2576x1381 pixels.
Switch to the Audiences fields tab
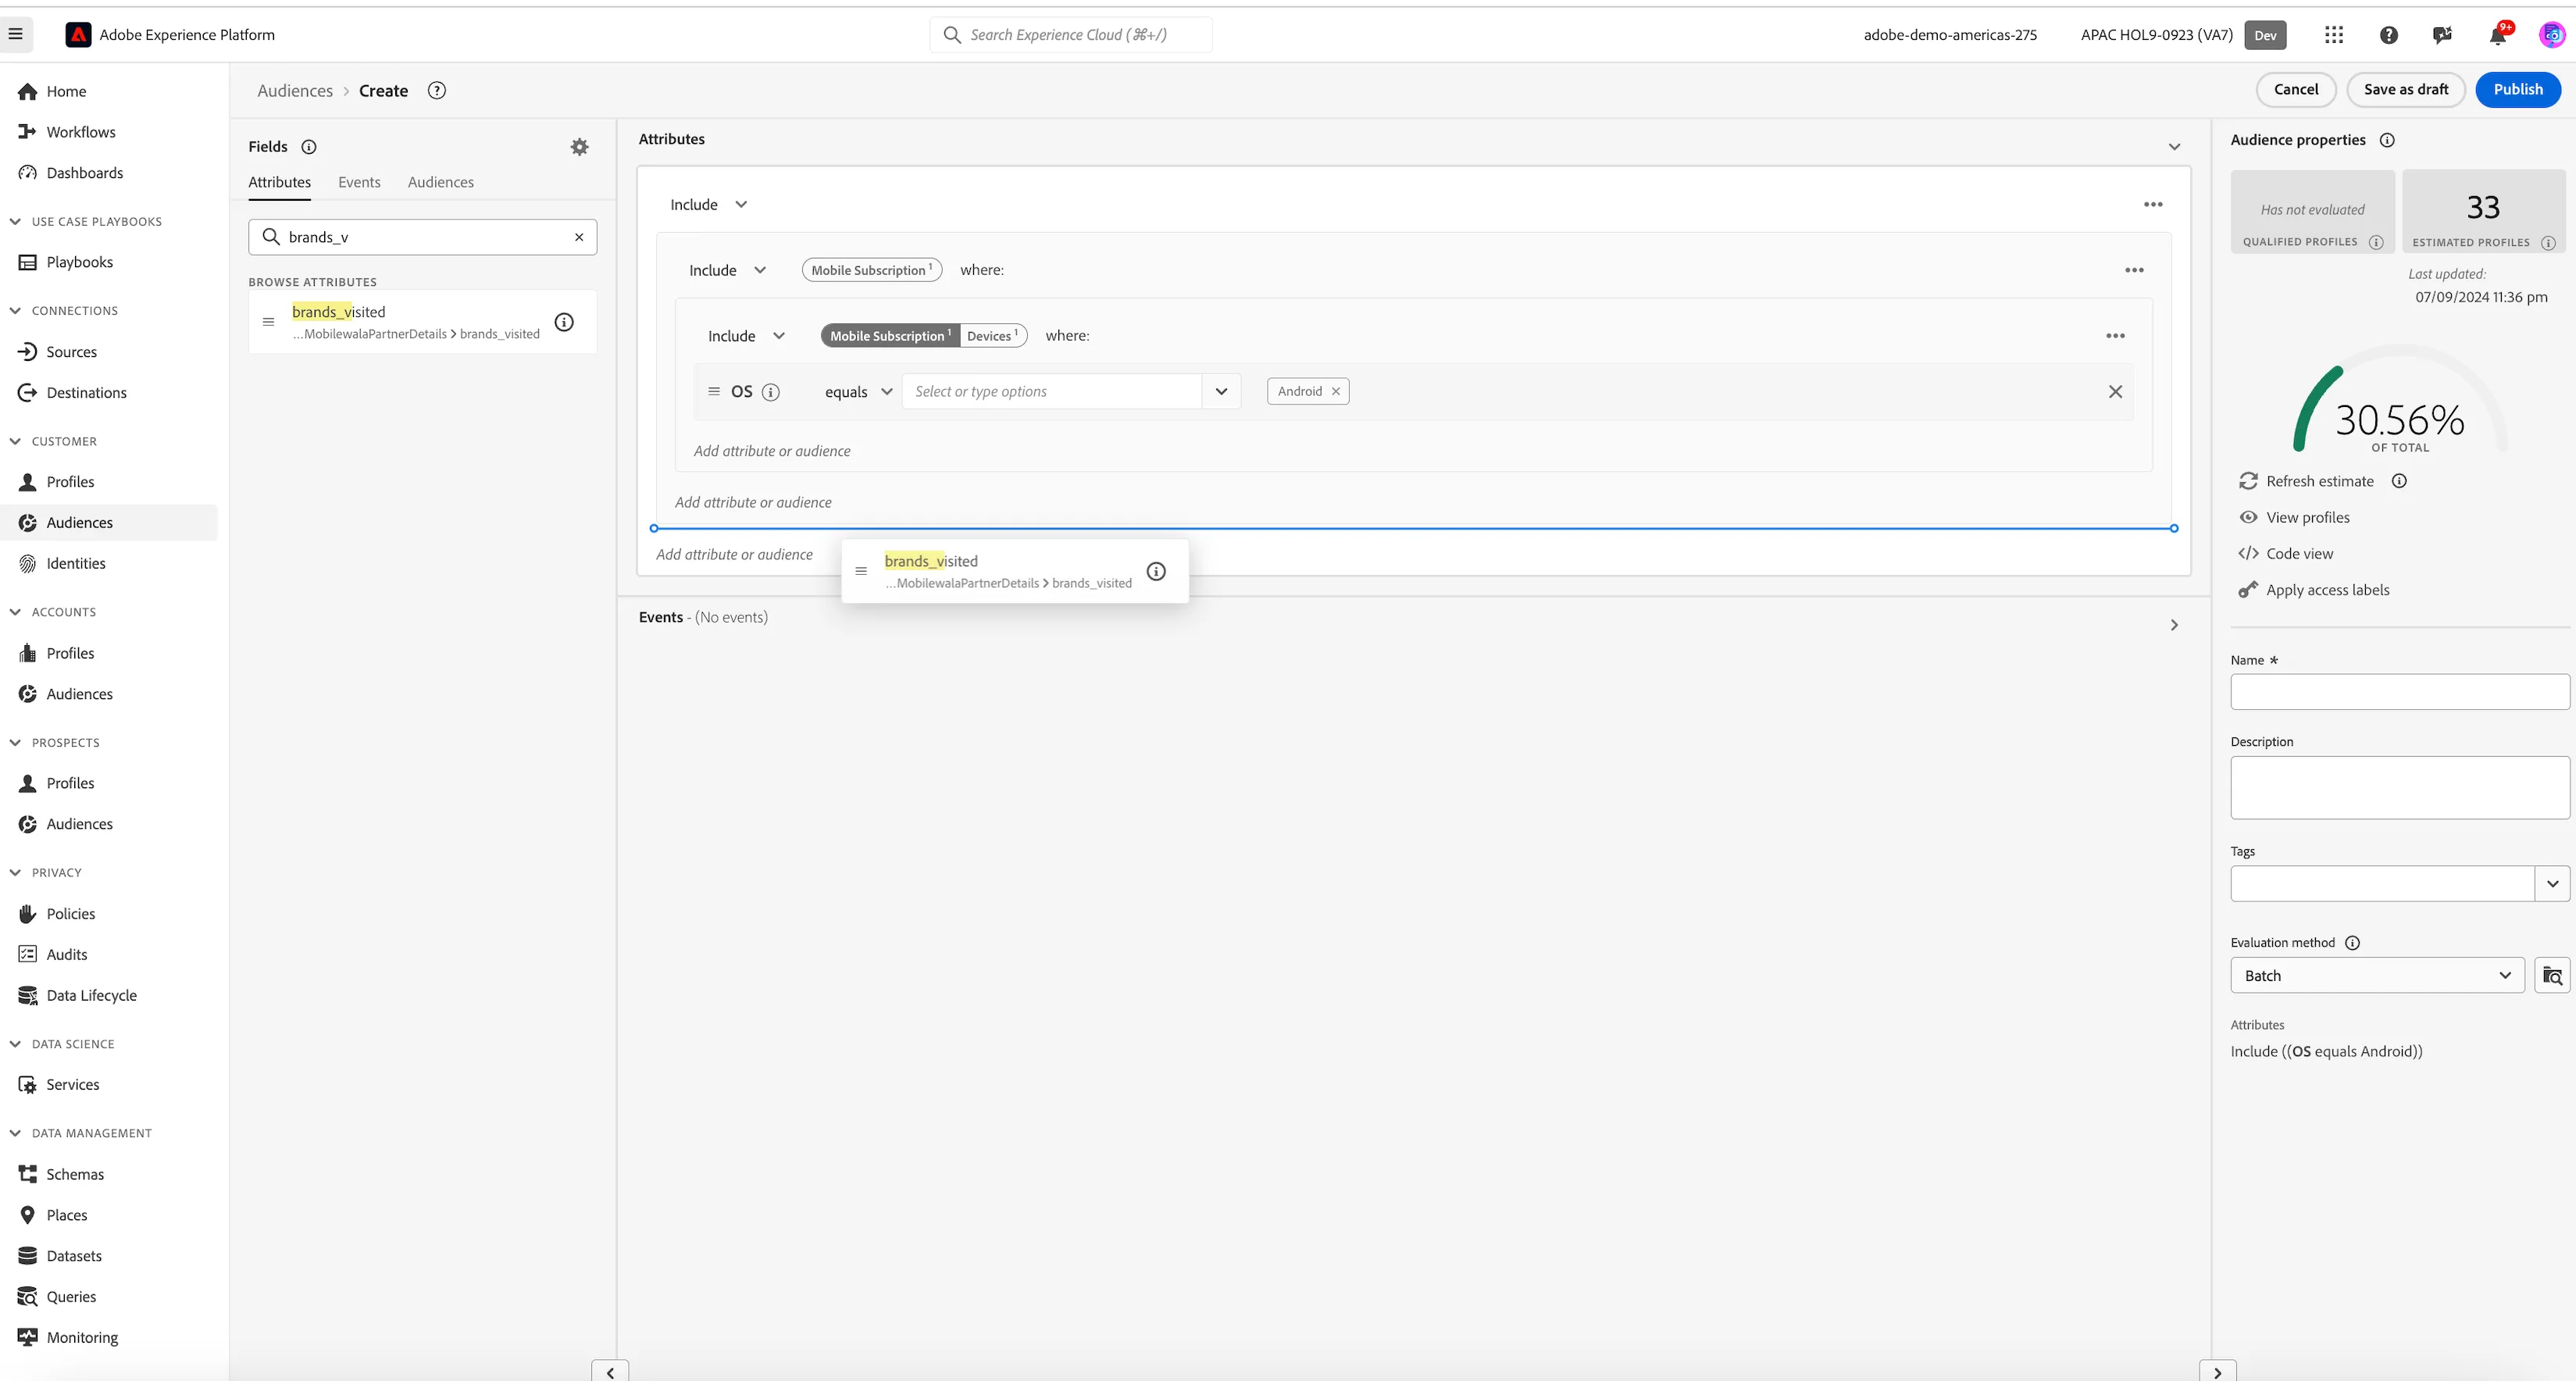coord(441,182)
